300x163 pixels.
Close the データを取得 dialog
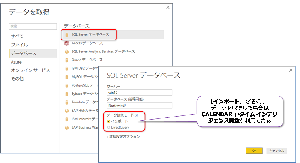[x=168, y=7]
